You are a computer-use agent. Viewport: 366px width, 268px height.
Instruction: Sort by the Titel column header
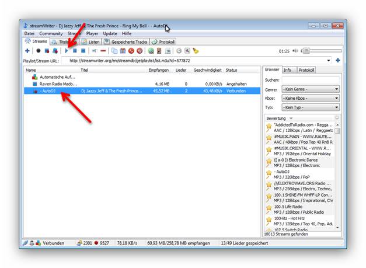[x=84, y=70]
